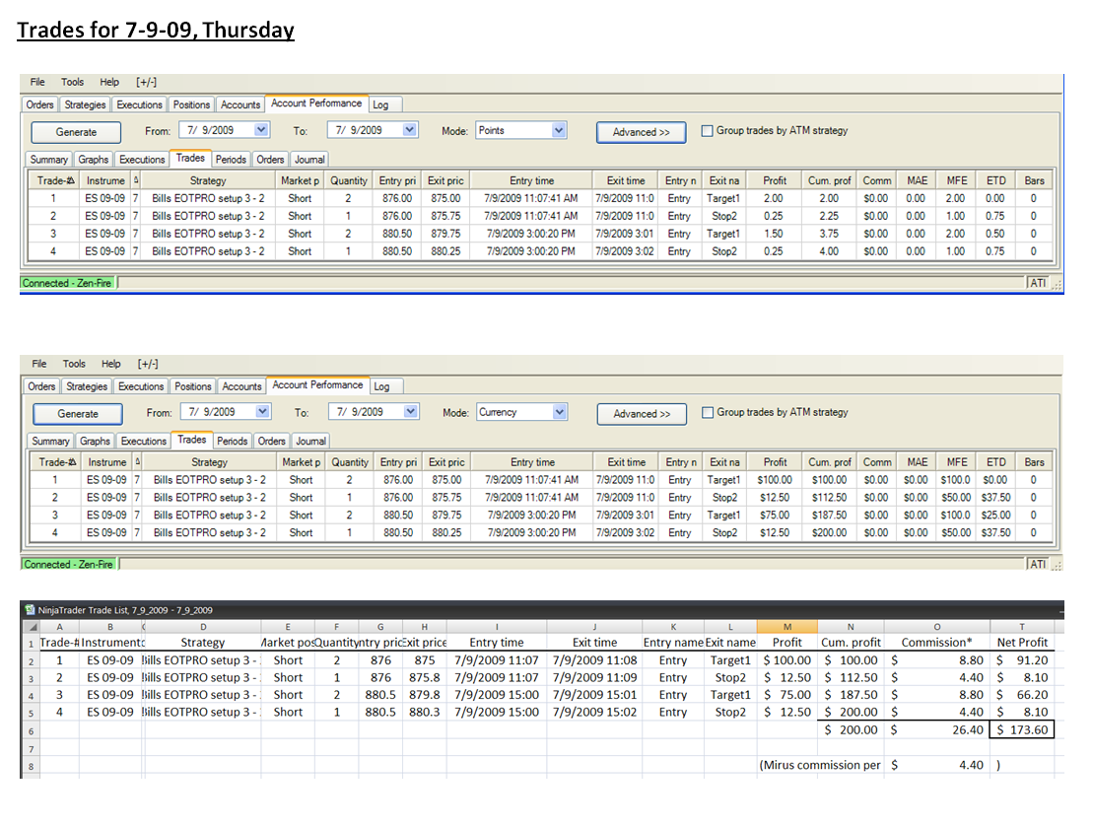1093x828 pixels.
Task: Open Summary sub-tab in Points window
Action: [49, 160]
